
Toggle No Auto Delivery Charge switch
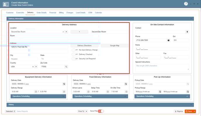(75, 50)
